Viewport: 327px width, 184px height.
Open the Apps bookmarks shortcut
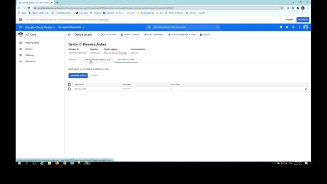pos(21,13)
